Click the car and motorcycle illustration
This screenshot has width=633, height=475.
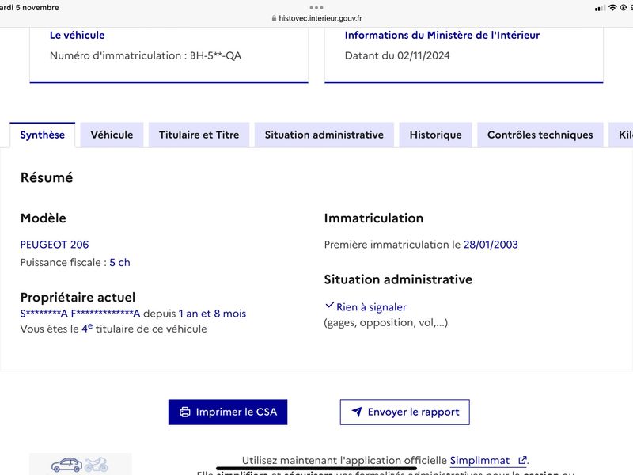coord(81,464)
